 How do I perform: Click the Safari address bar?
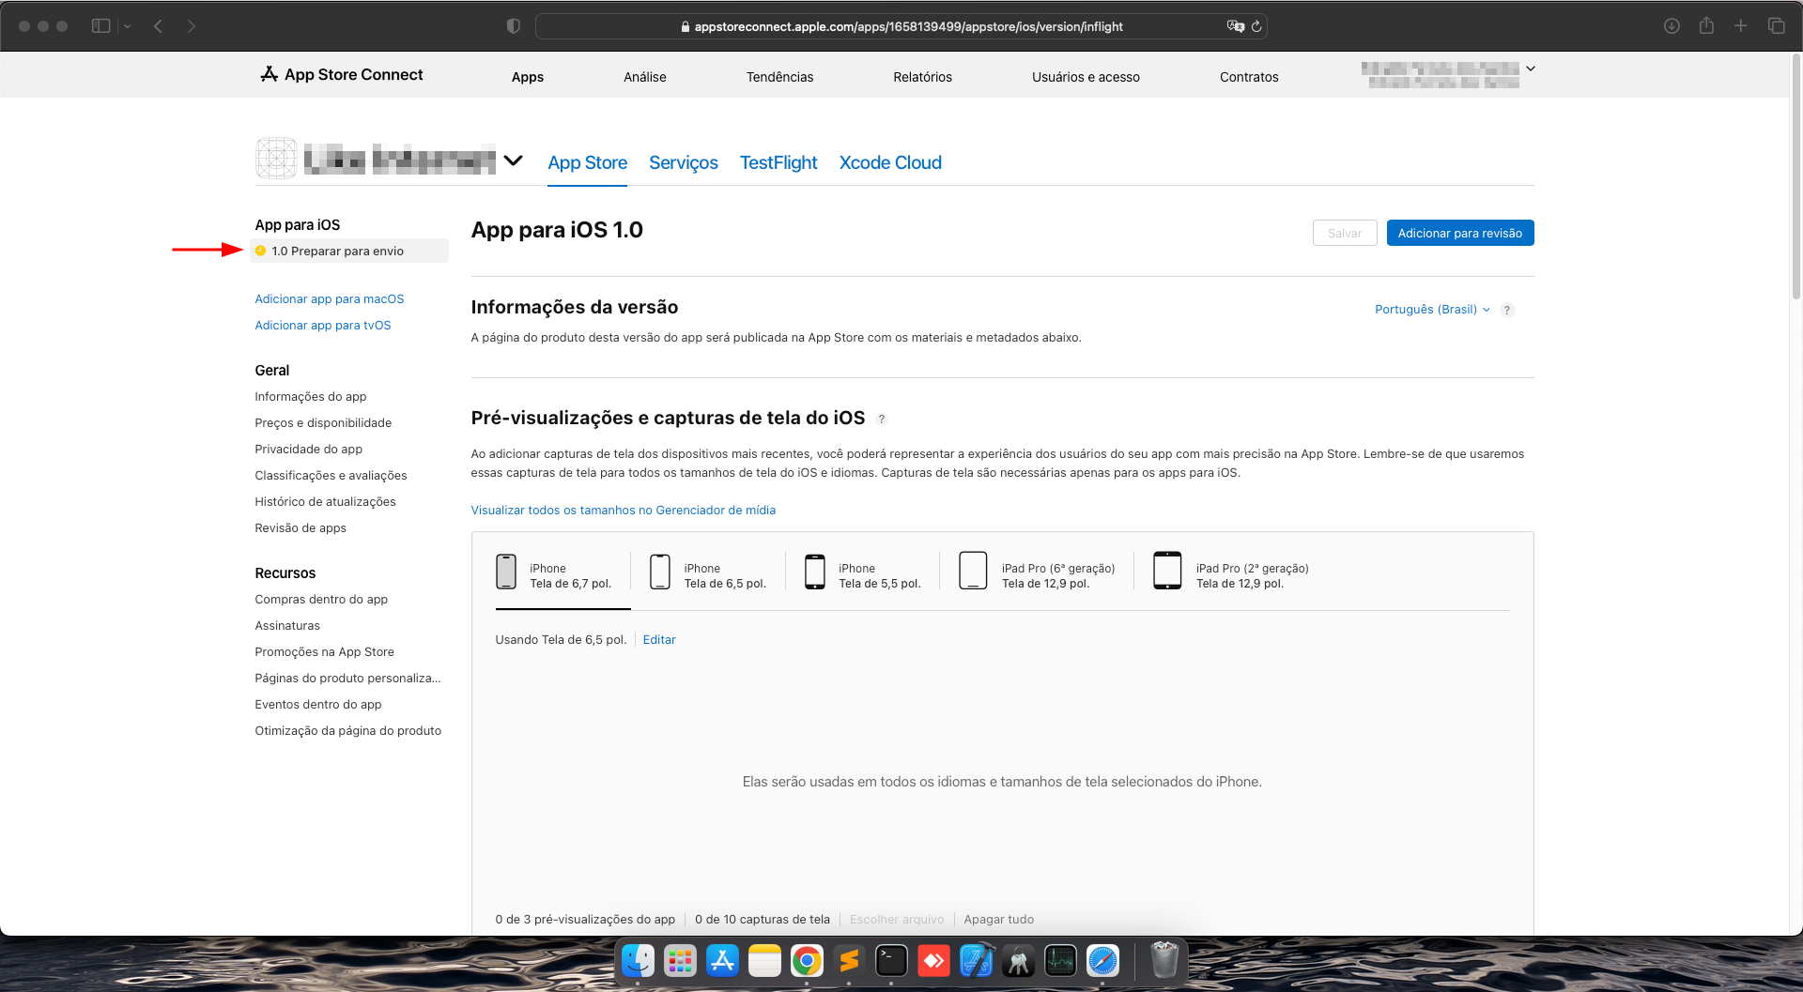coord(901,26)
